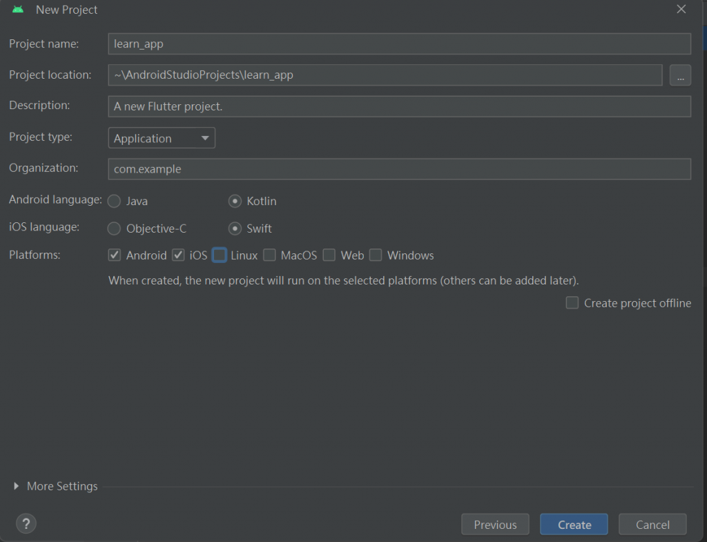The height and width of the screenshot is (542, 707).
Task: Choose Objective-C for iOS language
Action: 115,229
